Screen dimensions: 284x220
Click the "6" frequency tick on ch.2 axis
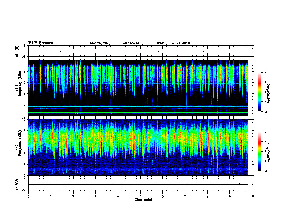click(25, 142)
